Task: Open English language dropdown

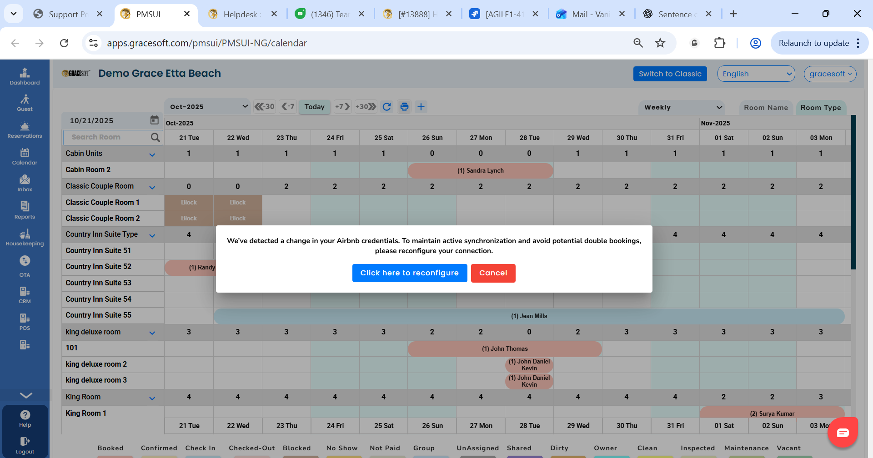Action: point(756,74)
